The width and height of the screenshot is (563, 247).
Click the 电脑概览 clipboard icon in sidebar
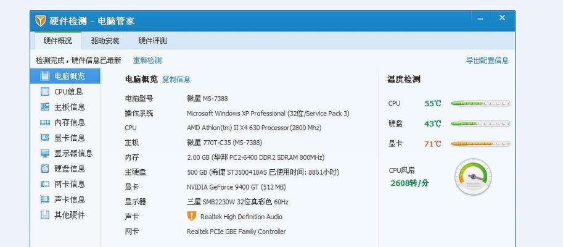pos(45,76)
